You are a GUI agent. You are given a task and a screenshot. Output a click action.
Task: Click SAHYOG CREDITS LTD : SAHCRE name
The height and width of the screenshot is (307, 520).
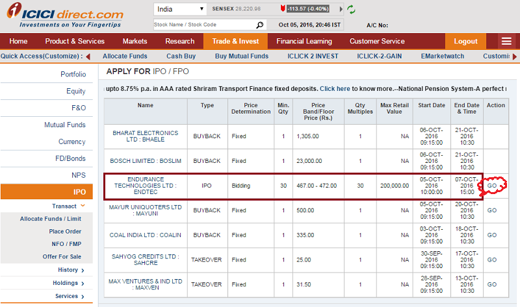click(x=145, y=260)
